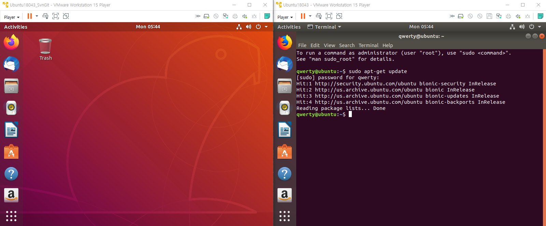Click Activities in the right VM
546x226 pixels.
[289, 27]
